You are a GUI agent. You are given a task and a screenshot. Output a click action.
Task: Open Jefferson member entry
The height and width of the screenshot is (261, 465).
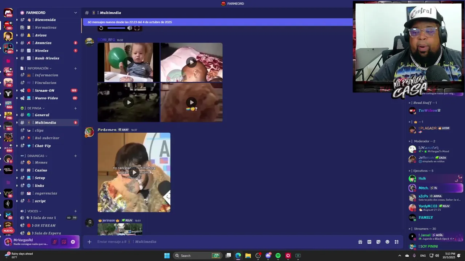(436, 159)
